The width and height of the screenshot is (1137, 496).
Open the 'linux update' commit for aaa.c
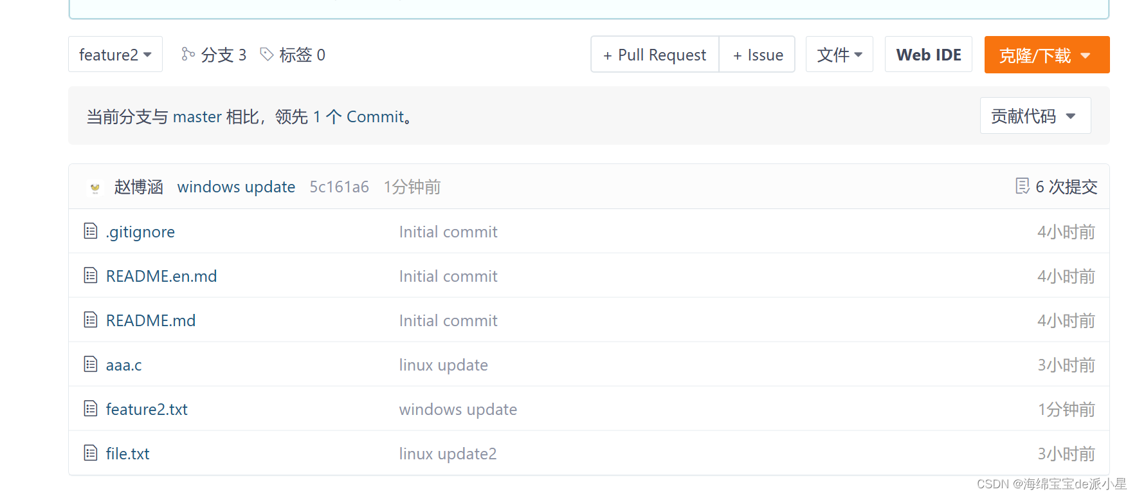point(444,365)
